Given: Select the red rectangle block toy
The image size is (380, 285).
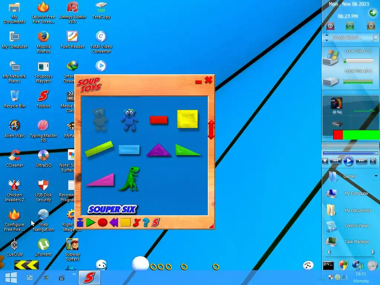Looking at the screenshot, I should (158, 120).
